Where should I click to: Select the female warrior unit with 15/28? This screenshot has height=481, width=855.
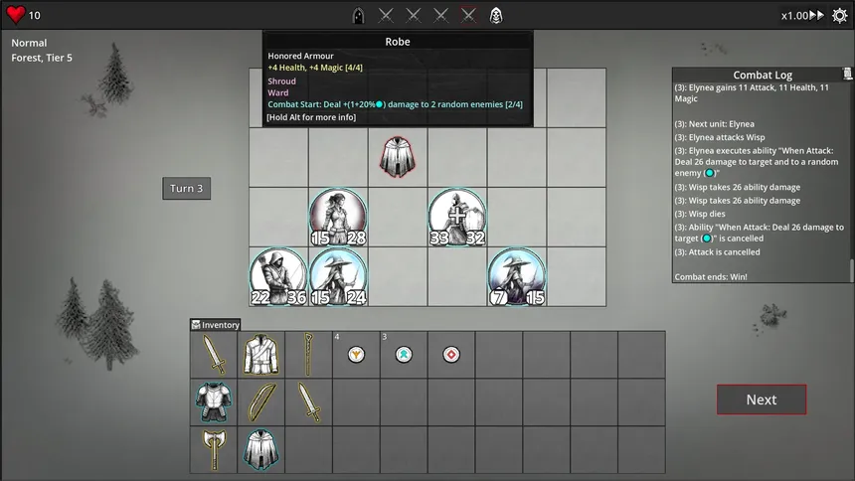[x=338, y=217]
